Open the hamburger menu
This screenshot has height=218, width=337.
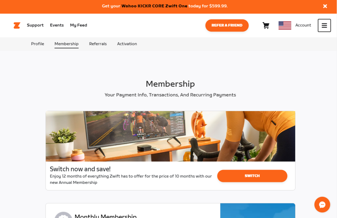(x=324, y=25)
